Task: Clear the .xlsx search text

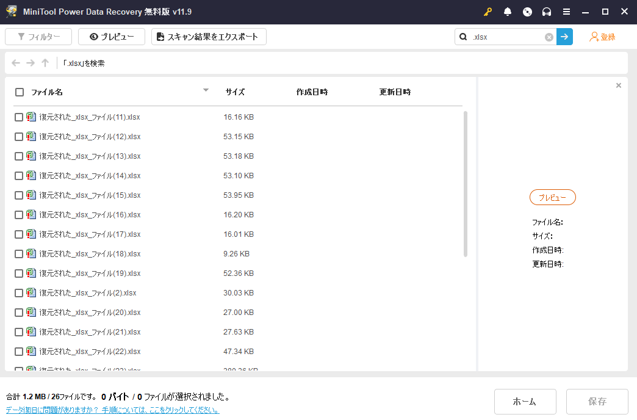Action: 549,37
